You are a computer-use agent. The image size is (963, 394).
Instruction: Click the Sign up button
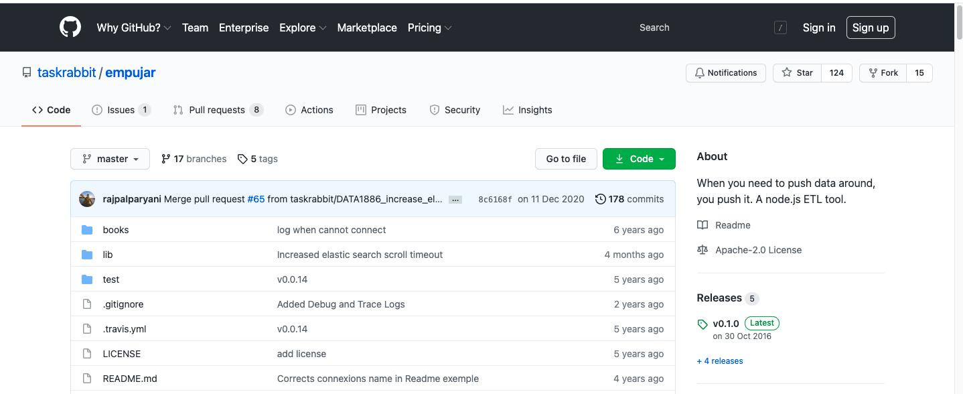(x=871, y=27)
